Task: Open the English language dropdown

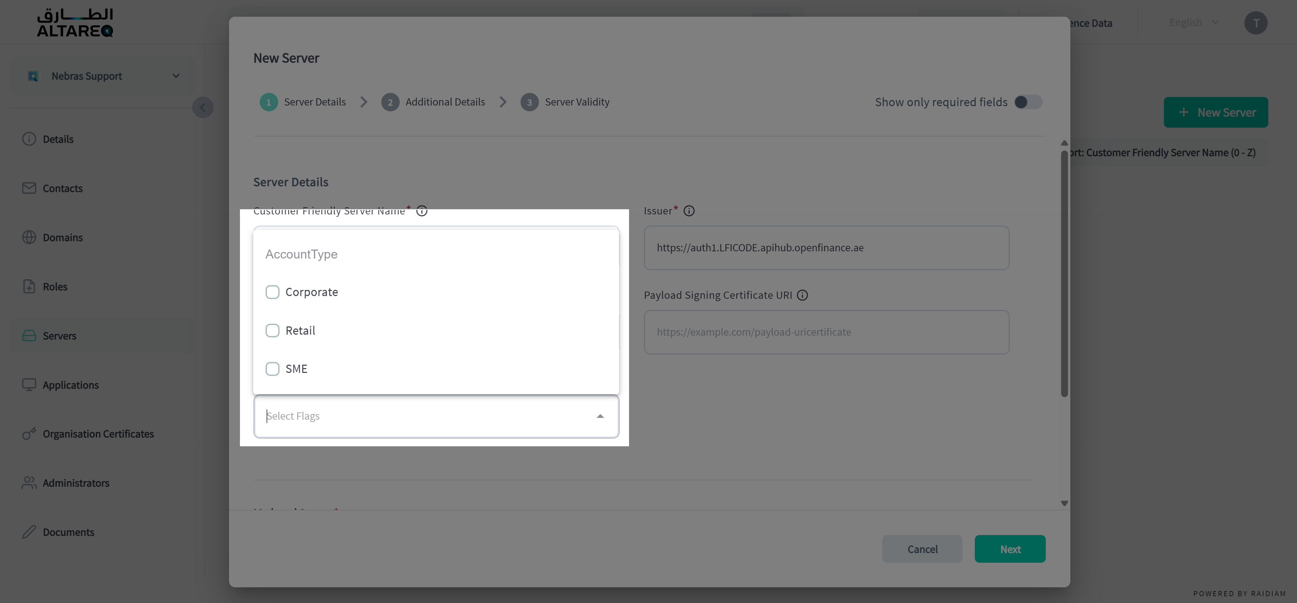Action: pos(1194,23)
